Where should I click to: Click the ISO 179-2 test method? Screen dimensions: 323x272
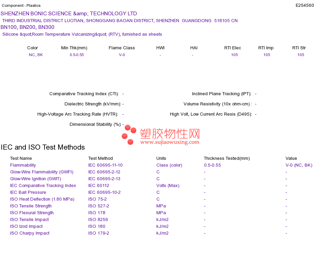99,233
